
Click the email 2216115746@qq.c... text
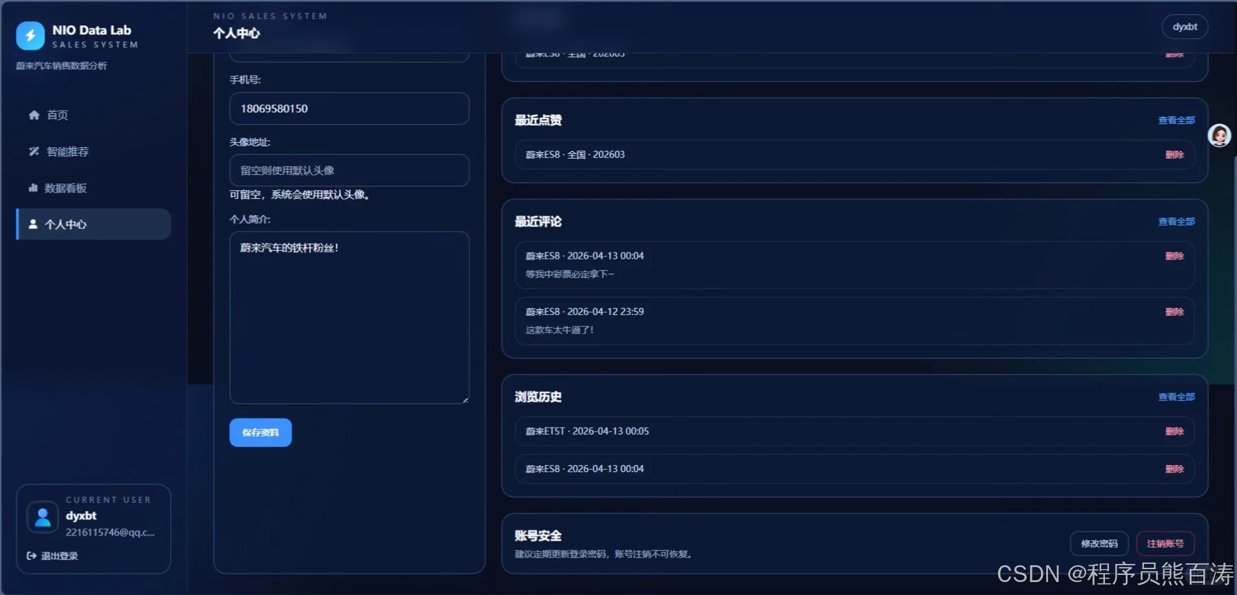[x=110, y=532]
